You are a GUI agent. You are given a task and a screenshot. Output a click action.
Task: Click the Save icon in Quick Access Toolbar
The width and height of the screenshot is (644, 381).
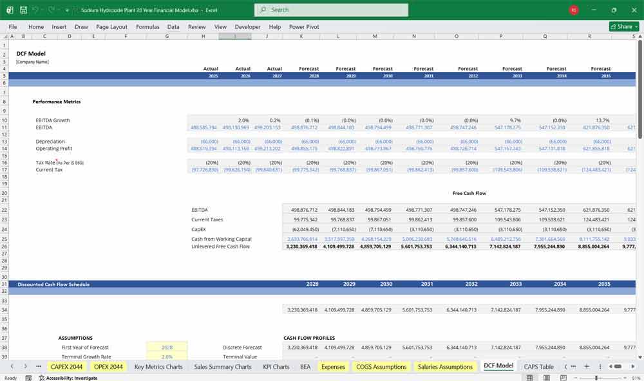pos(23,10)
